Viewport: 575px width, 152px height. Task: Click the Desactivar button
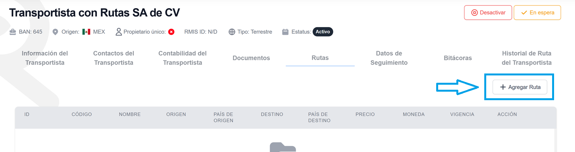tap(488, 13)
